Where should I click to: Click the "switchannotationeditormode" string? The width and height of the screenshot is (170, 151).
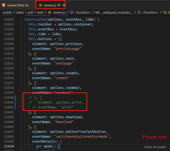(x=82, y=137)
